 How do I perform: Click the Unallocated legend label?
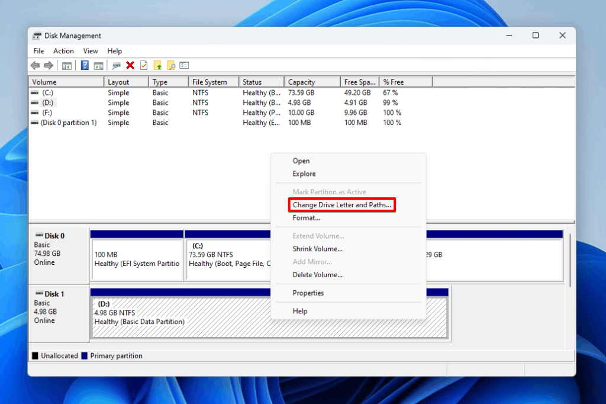(59, 355)
